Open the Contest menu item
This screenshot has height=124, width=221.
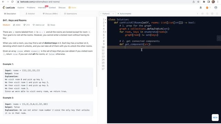(x=52, y=8)
